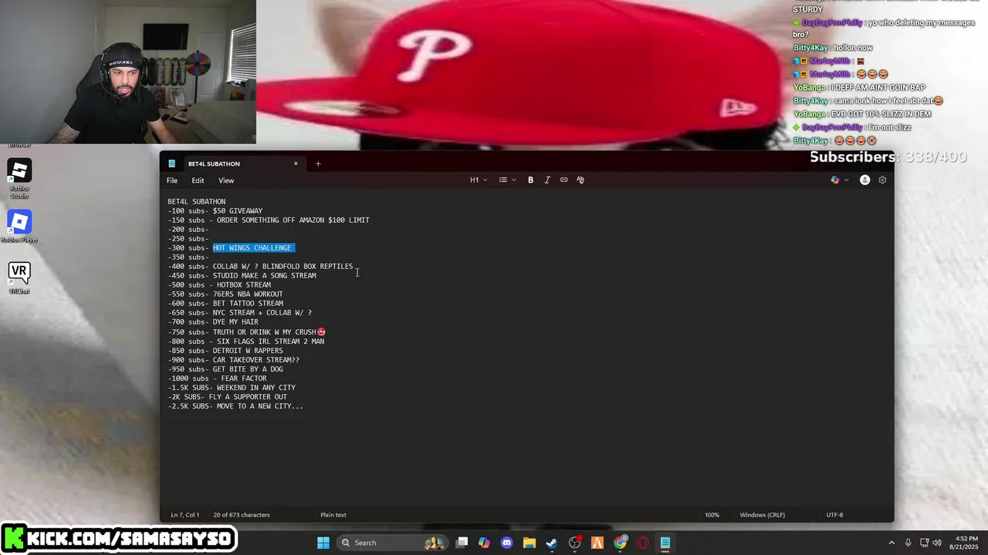Click the GET BITE BY A DOG line
988x555 pixels.
point(225,369)
